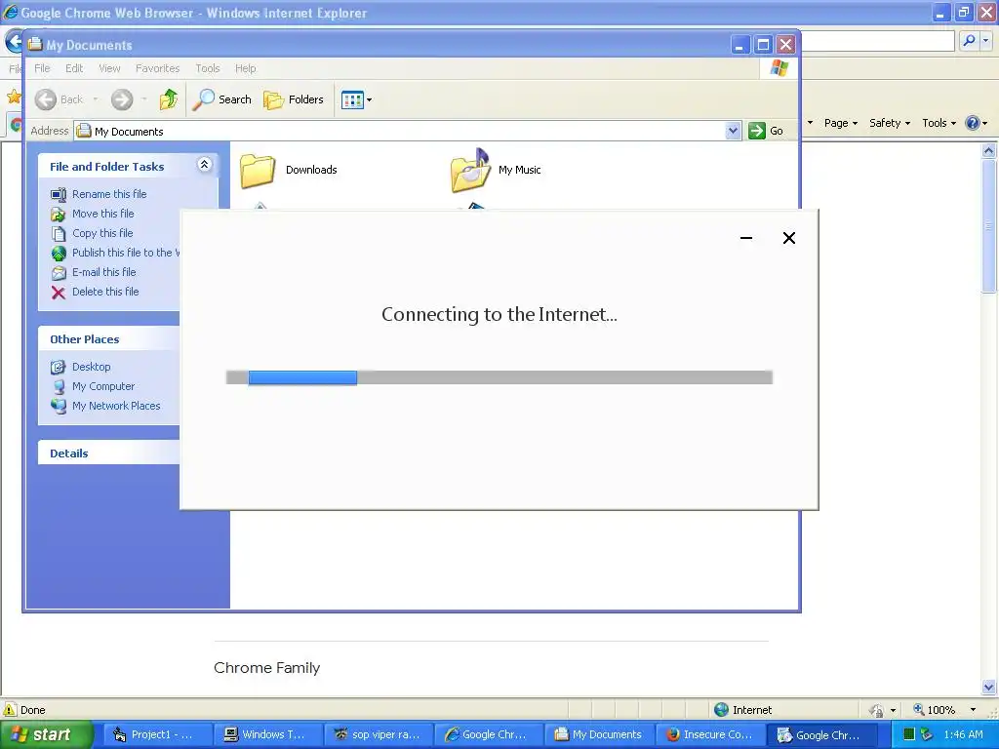Image resolution: width=999 pixels, height=749 pixels.
Task: Select the My Music folder icon
Action: [x=471, y=170]
